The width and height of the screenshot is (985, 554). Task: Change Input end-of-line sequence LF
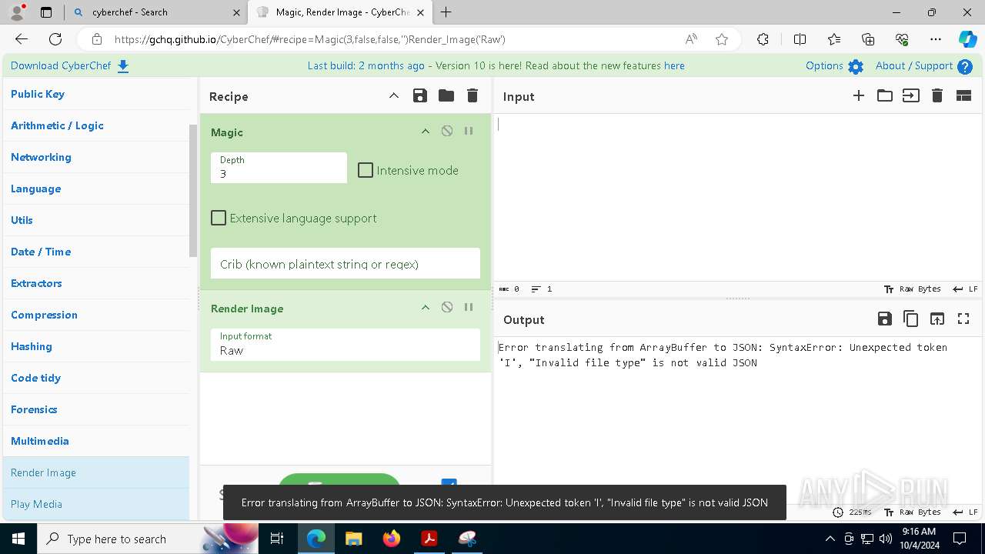click(x=965, y=289)
